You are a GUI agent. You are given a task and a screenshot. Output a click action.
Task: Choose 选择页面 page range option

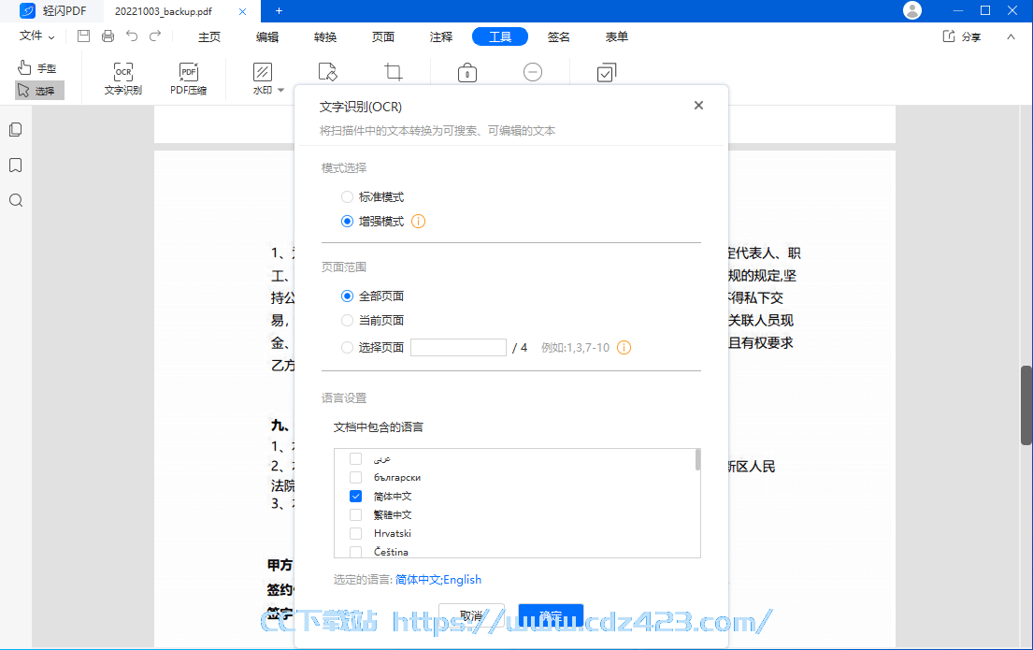347,347
